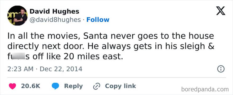This screenshot has height=95, width=233.
Task: Click the boredpanda.com watermark
Action: 205,89
